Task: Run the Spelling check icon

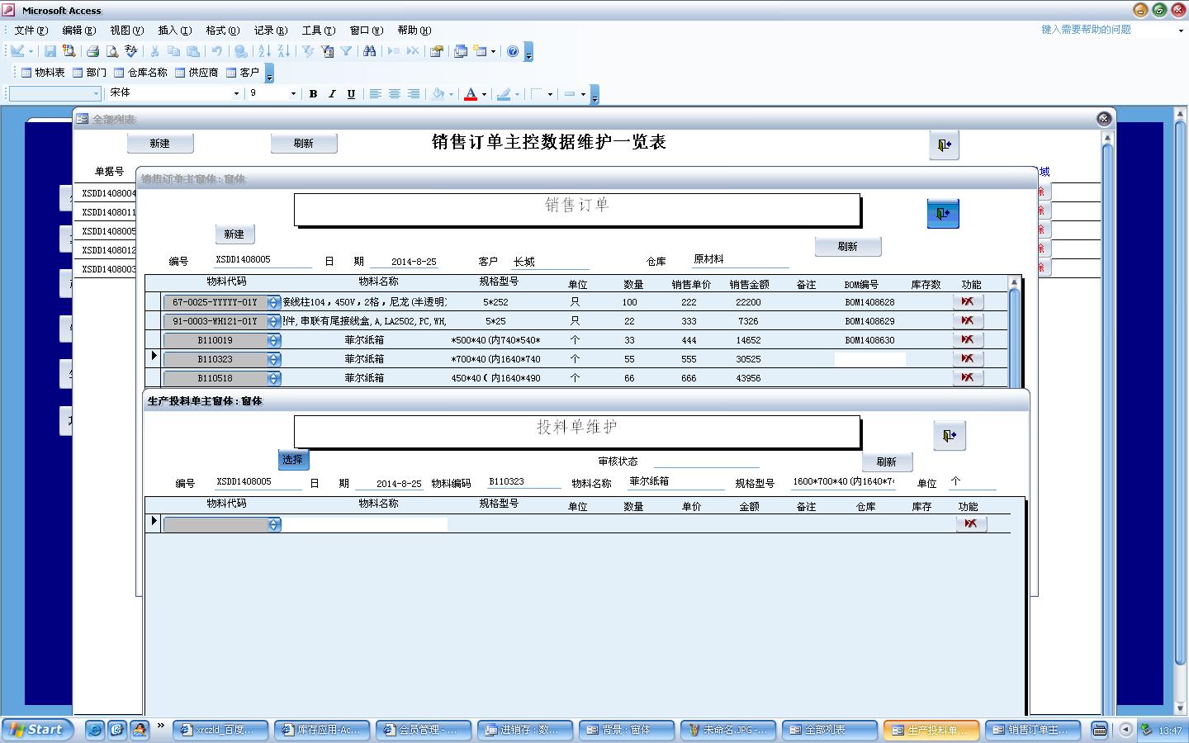Action: pos(130,51)
